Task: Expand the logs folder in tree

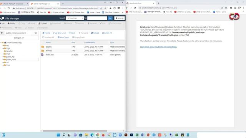Action: [x=3, y=48]
